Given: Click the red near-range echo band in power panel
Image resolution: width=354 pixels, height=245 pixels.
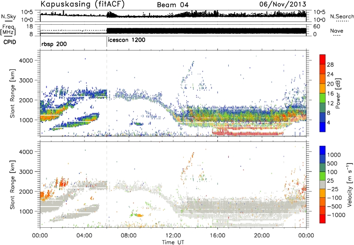Looking at the screenshot, I should 248,134.
